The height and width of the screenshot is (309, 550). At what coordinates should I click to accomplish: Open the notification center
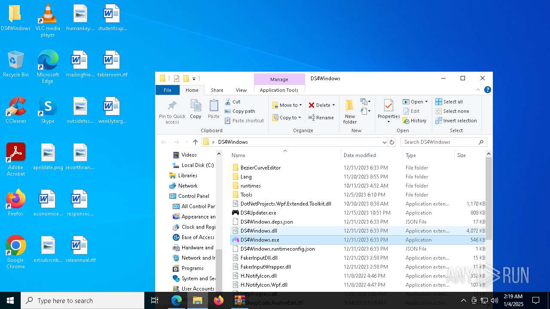(x=536, y=300)
